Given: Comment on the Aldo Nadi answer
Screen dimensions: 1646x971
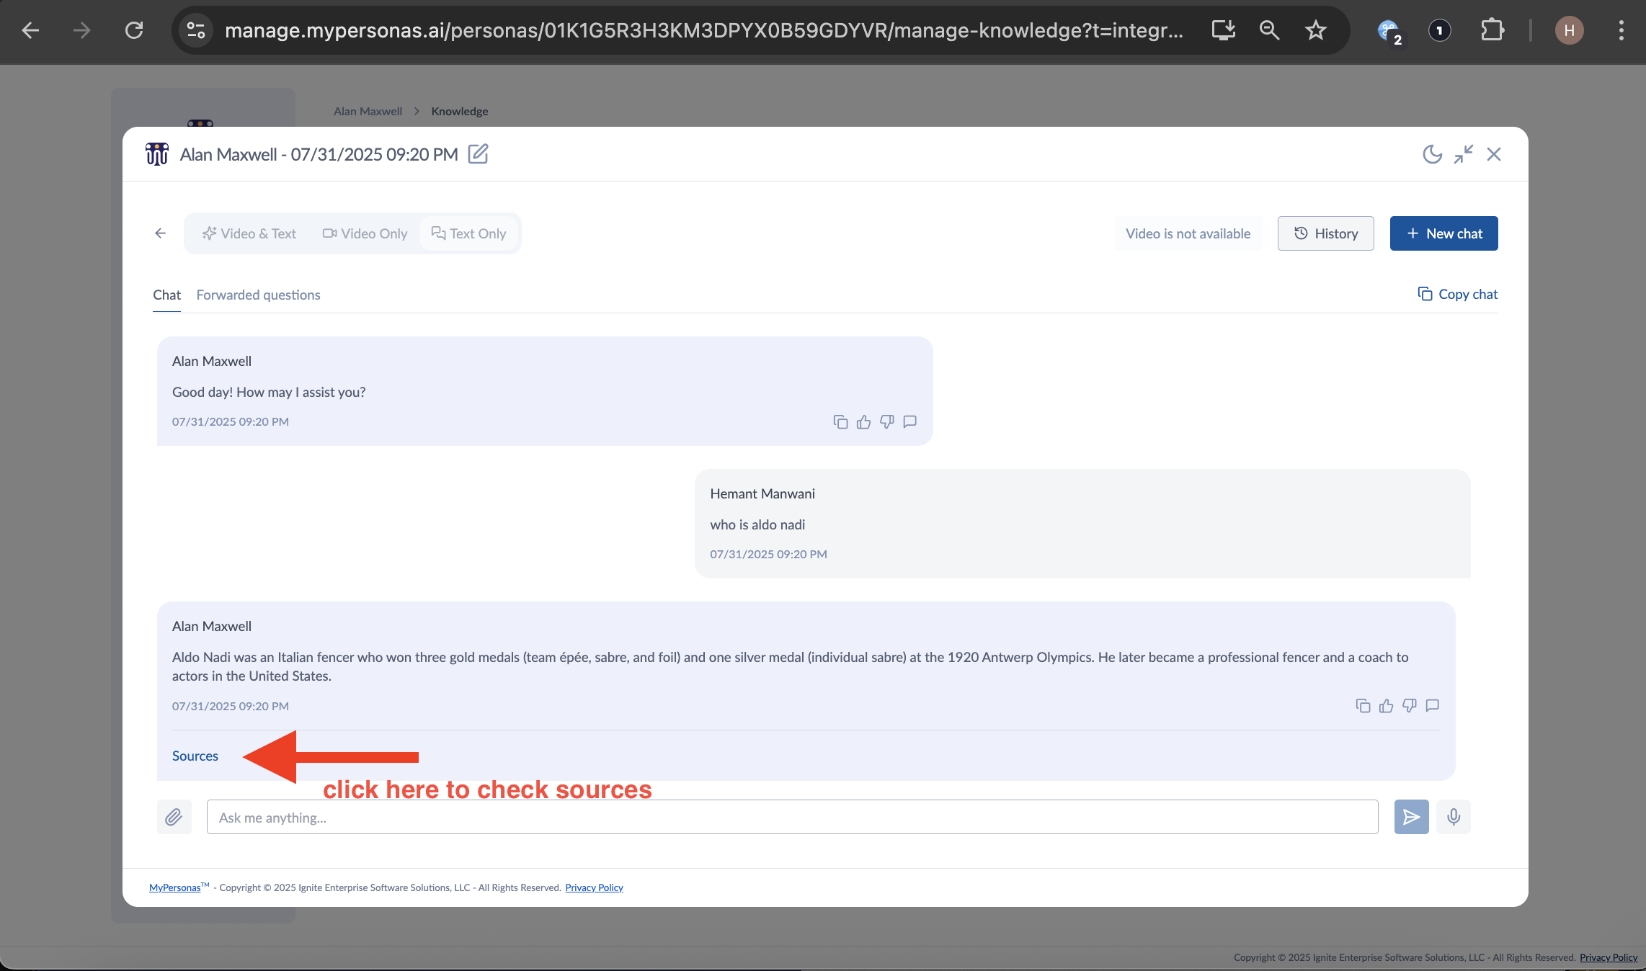Looking at the screenshot, I should tap(1432, 705).
